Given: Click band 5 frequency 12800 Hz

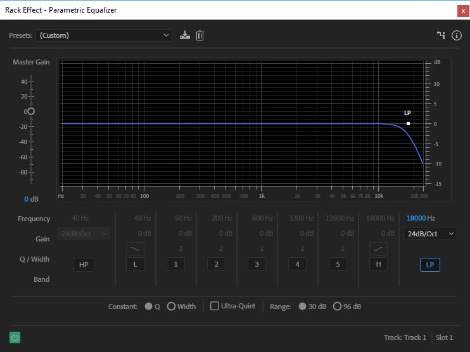Looking at the screenshot, I should click(x=340, y=218).
